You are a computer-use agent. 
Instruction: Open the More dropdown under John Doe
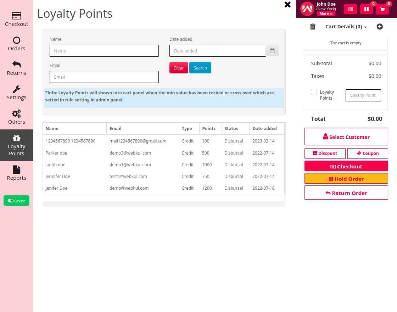click(326, 13)
